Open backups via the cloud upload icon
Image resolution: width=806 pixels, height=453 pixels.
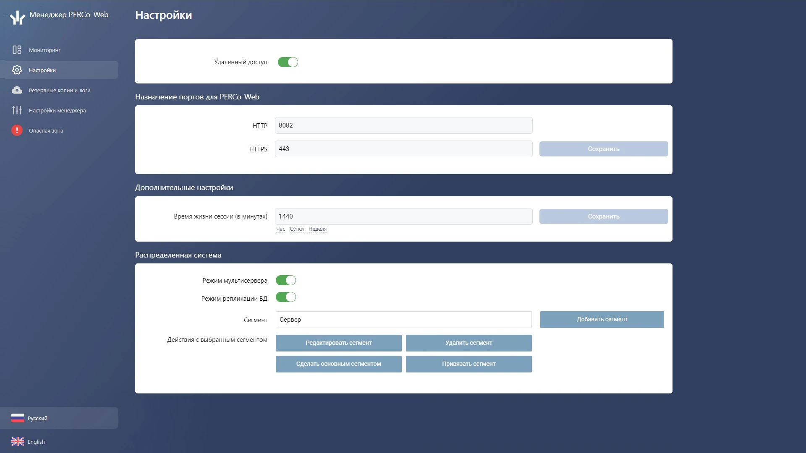(x=17, y=90)
